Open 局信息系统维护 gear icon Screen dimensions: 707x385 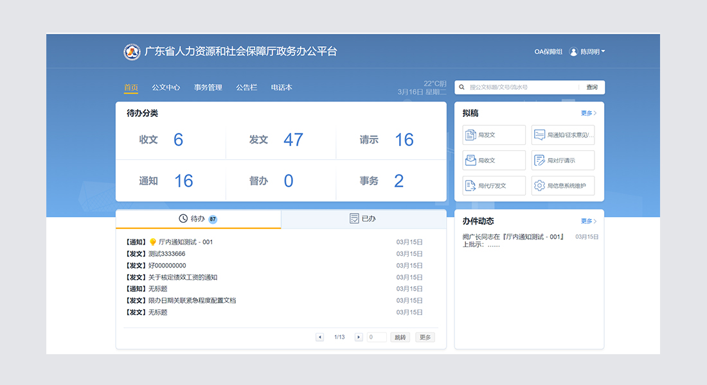[540, 185]
